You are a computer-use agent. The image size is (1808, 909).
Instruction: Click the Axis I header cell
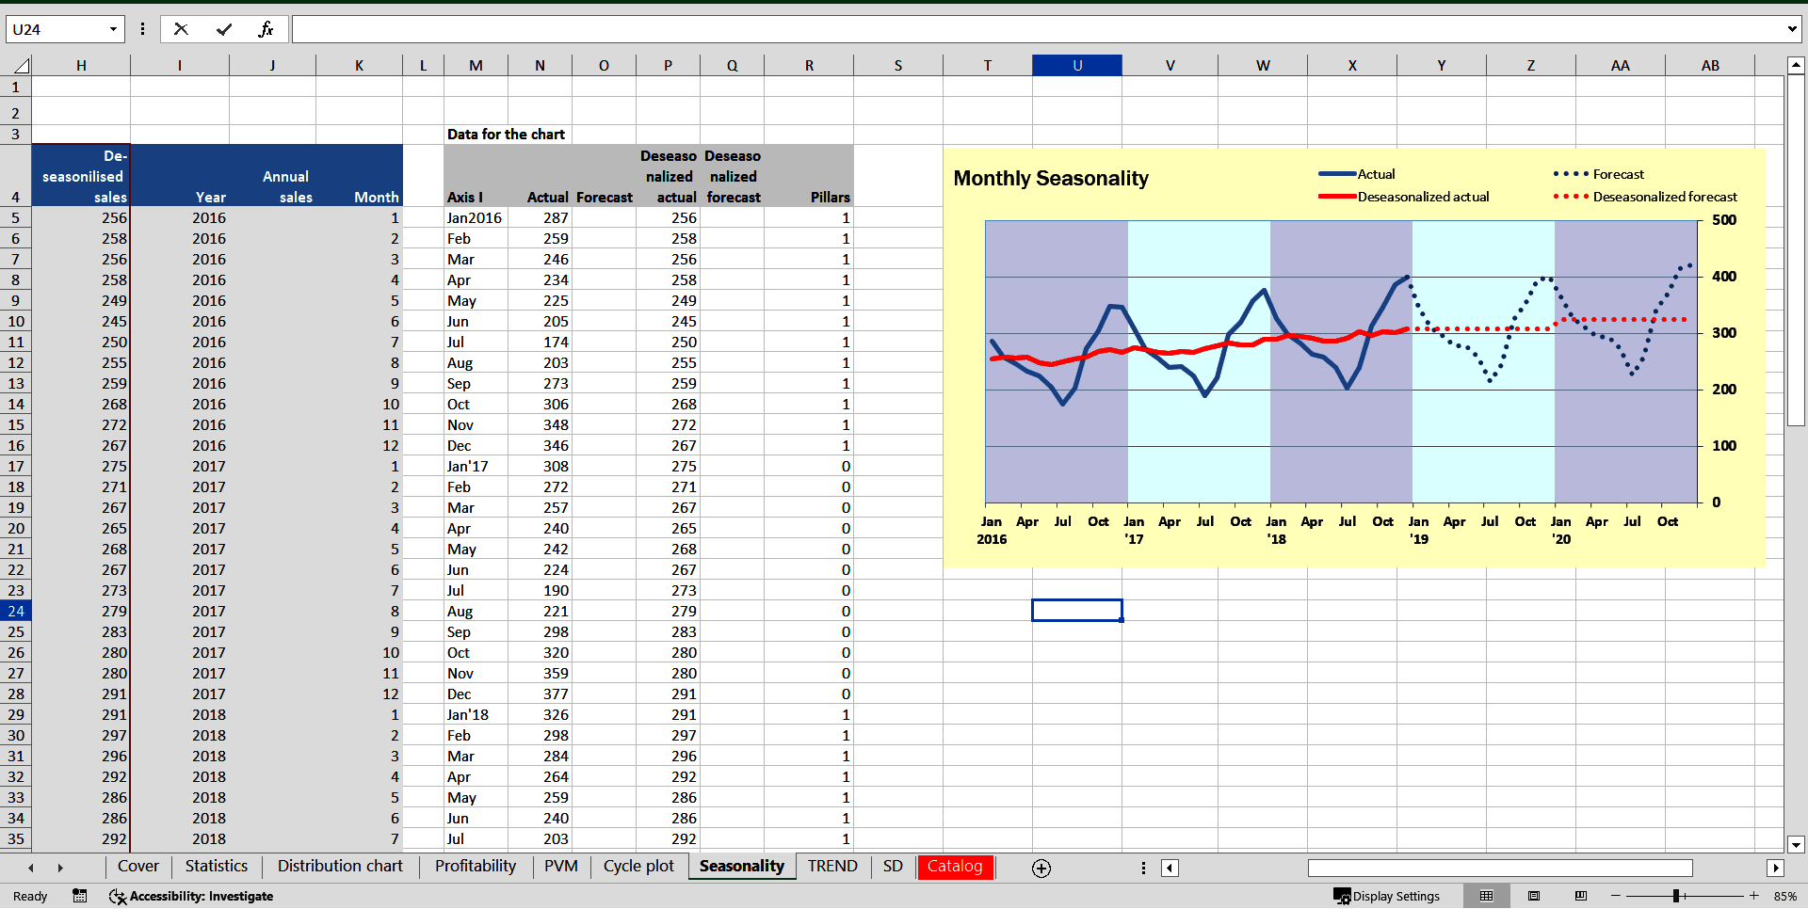(x=476, y=176)
